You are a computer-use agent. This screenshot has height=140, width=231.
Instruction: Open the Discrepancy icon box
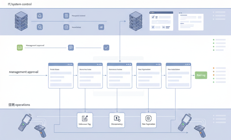click(117, 120)
